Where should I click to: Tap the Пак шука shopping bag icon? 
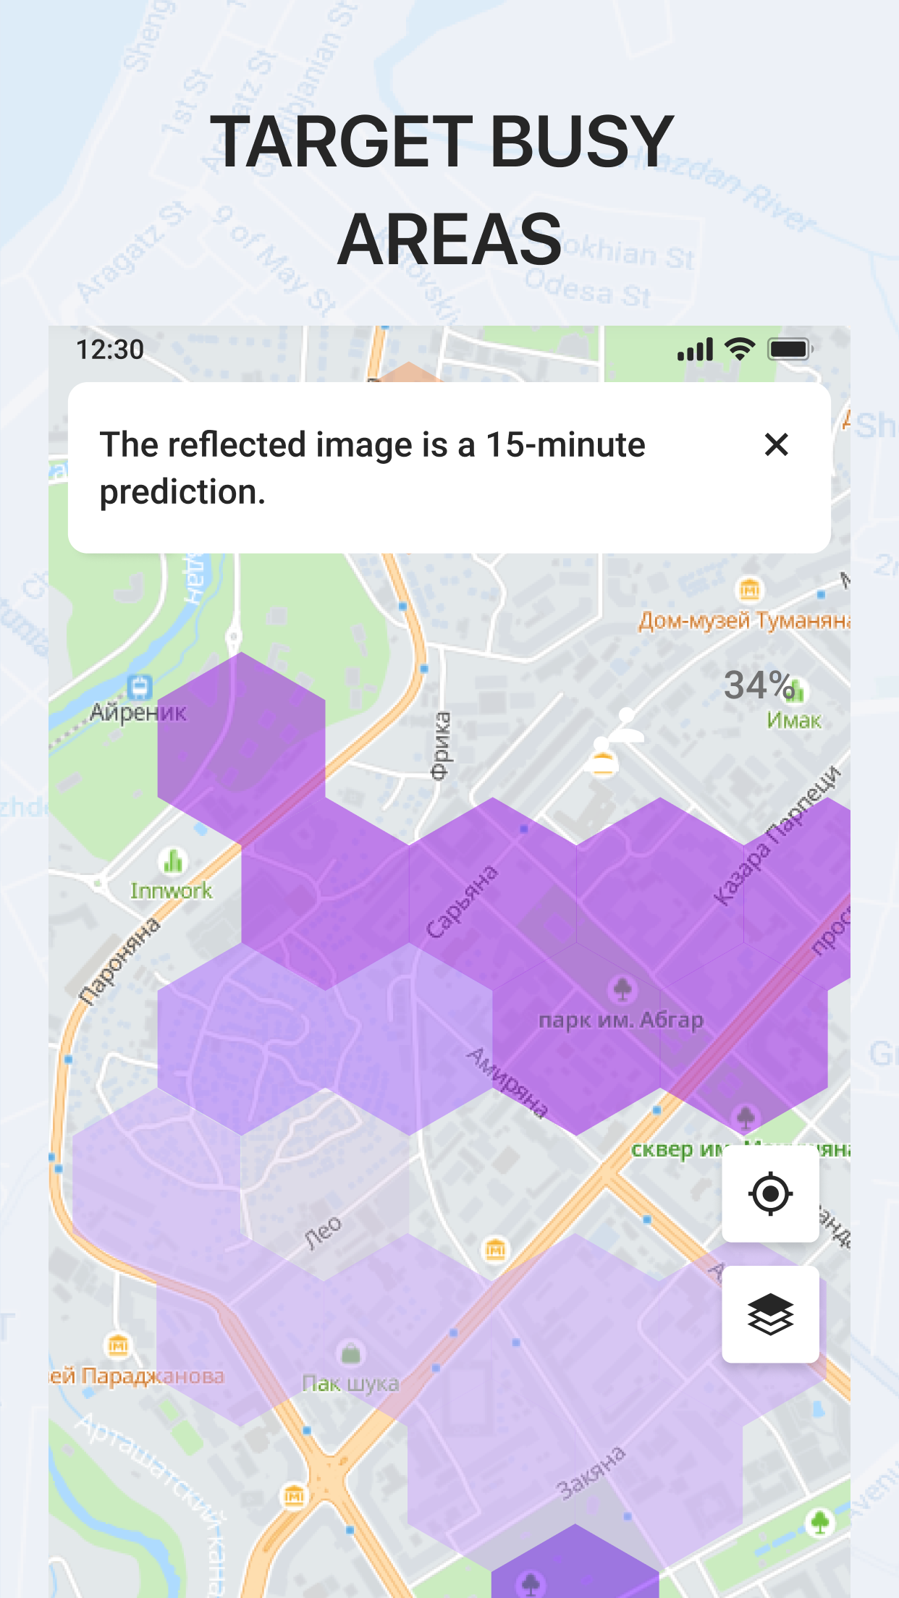point(351,1353)
